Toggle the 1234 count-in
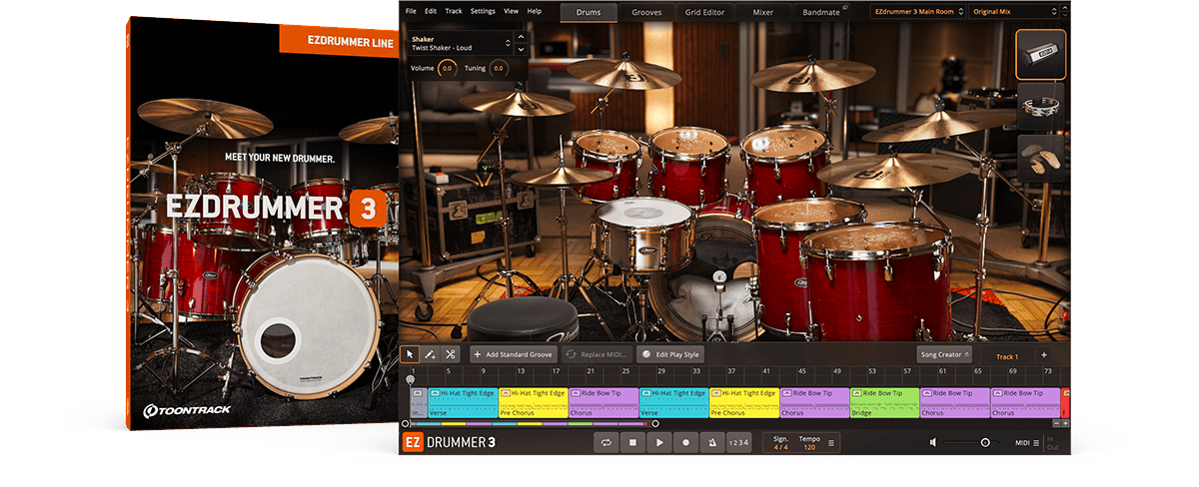1199x487 pixels. 737,442
